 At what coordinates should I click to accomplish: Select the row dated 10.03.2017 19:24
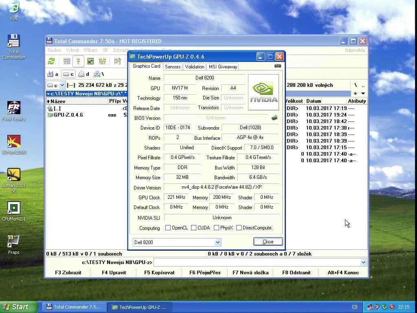coord(326,115)
